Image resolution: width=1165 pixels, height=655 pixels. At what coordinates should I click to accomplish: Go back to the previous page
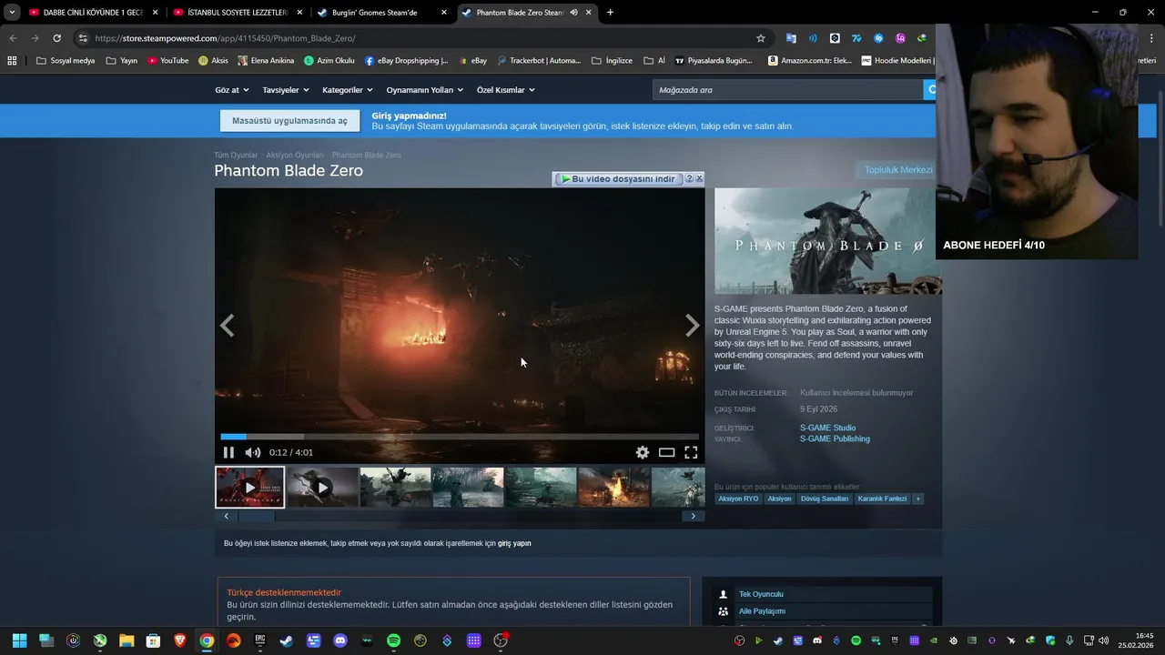[13, 38]
